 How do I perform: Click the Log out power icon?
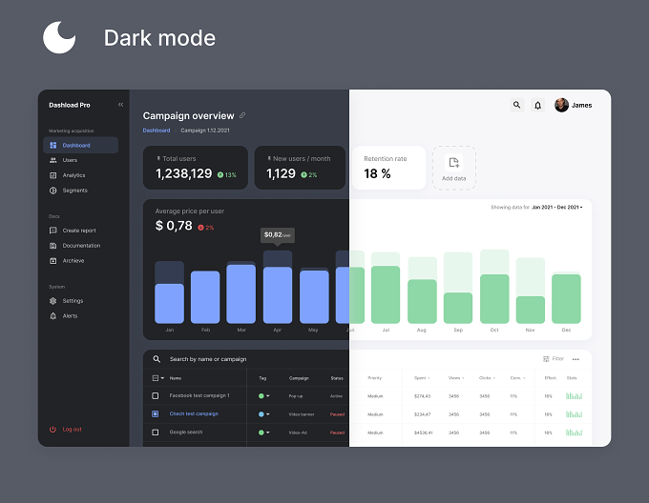click(52, 429)
